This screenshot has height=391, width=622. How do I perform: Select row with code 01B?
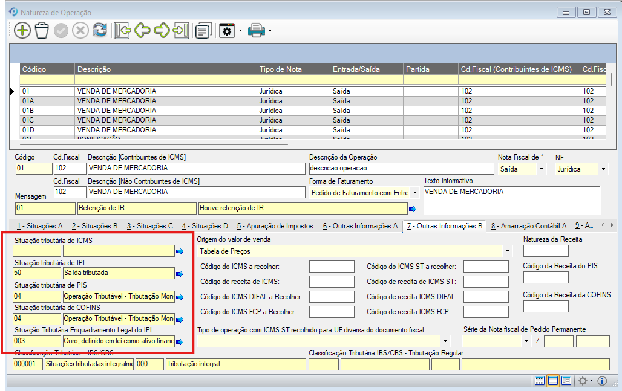(313, 111)
